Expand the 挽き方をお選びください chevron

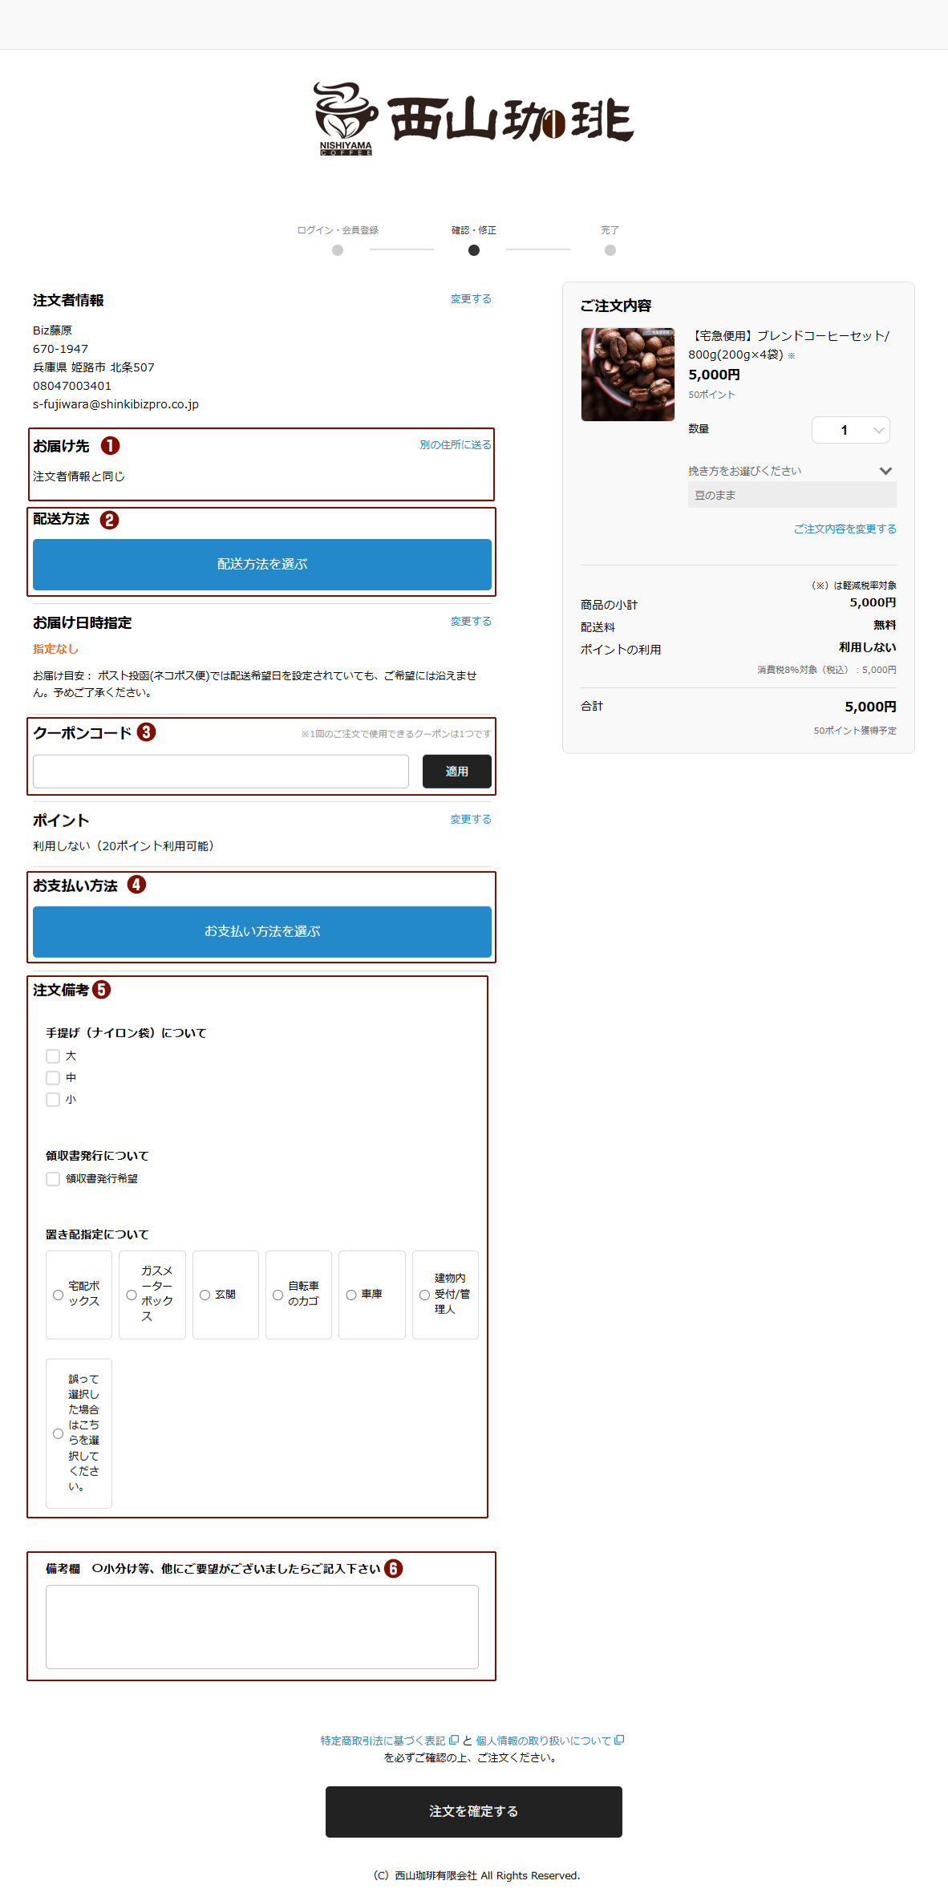(885, 471)
